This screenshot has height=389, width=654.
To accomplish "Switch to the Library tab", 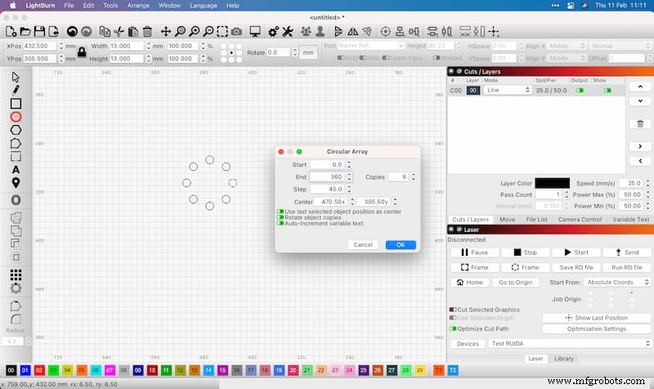I will click(x=564, y=359).
